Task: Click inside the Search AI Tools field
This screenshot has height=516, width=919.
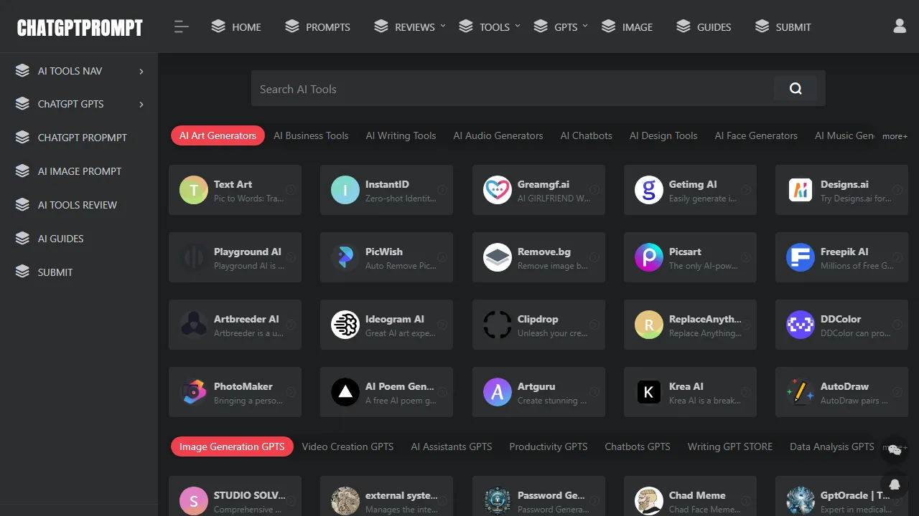Action: tap(503, 89)
